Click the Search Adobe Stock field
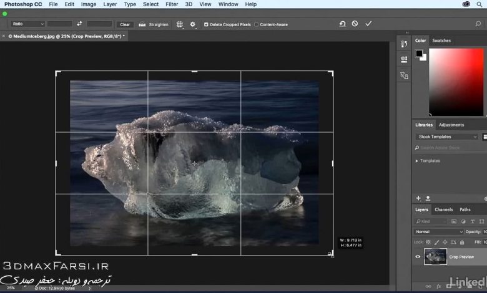Screen dimensions: 487x293 (450, 148)
